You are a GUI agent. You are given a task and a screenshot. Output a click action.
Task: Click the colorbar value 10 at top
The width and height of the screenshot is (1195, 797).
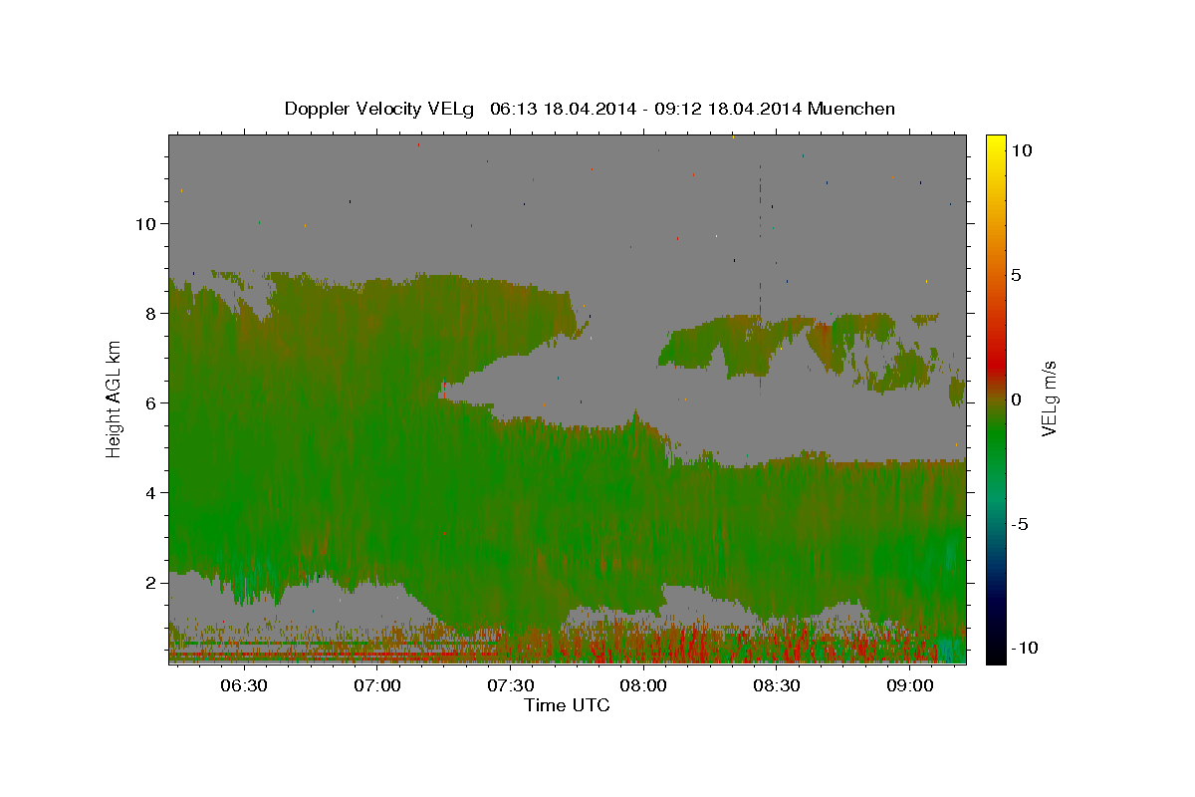[x=1022, y=149]
